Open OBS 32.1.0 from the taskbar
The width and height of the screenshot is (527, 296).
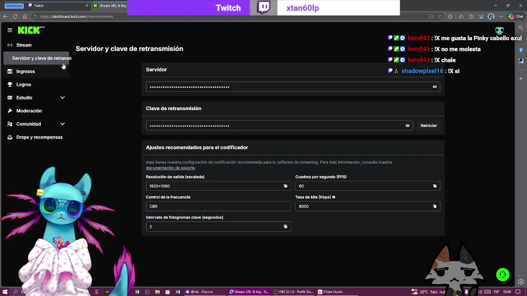pyautogui.click(x=293, y=292)
